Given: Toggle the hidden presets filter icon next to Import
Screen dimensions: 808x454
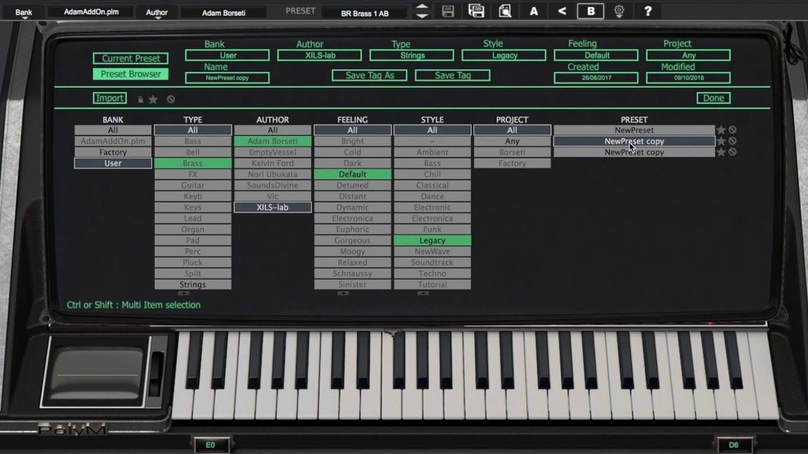Looking at the screenshot, I should (x=170, y=99).
